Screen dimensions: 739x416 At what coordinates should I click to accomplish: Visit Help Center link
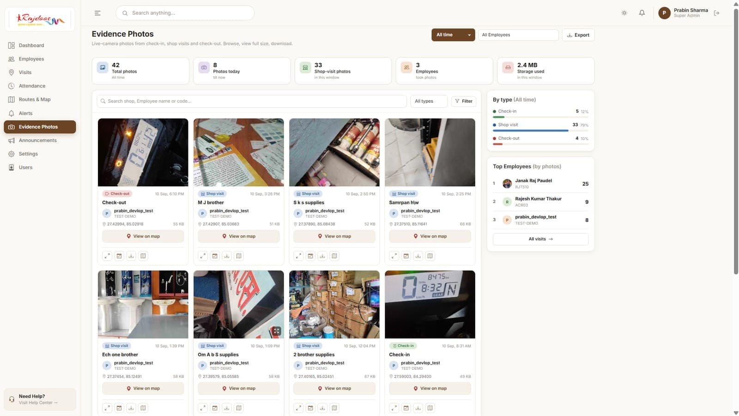pyautogui.click(x=38, y=403)
